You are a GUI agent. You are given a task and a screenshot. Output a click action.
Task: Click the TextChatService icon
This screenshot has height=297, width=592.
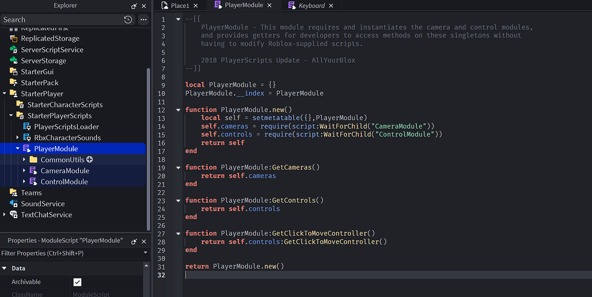coord(14,214)
